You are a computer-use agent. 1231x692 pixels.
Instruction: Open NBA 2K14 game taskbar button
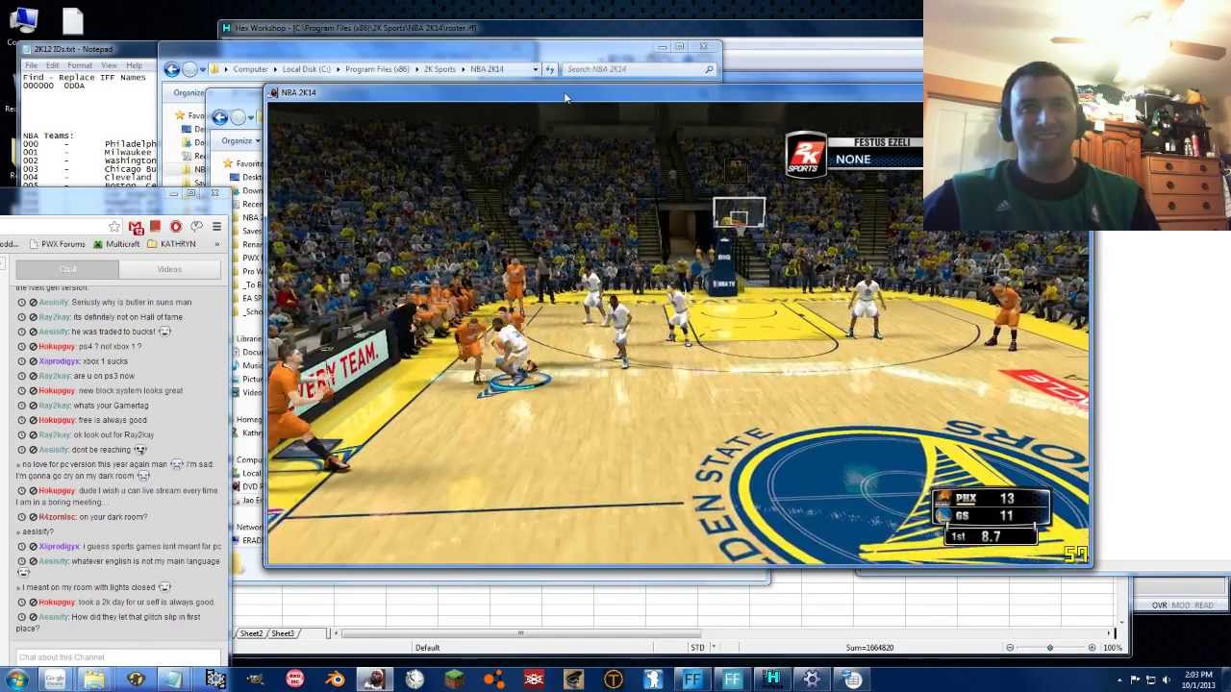click(374, 680)
